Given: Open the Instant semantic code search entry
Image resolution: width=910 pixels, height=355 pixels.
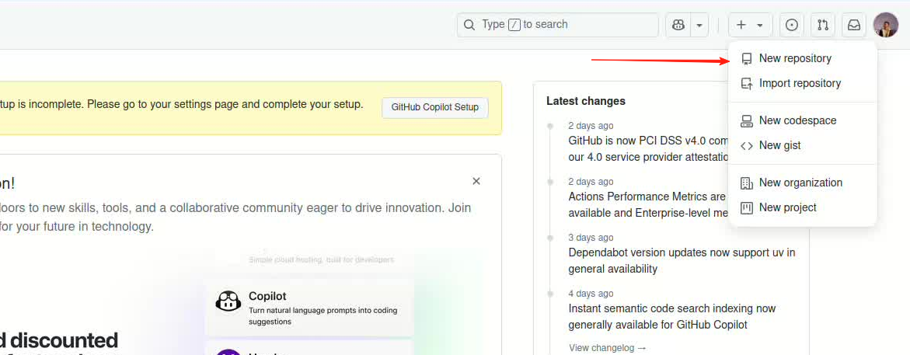Looking at the screenshot, I should tap(672, 317).
